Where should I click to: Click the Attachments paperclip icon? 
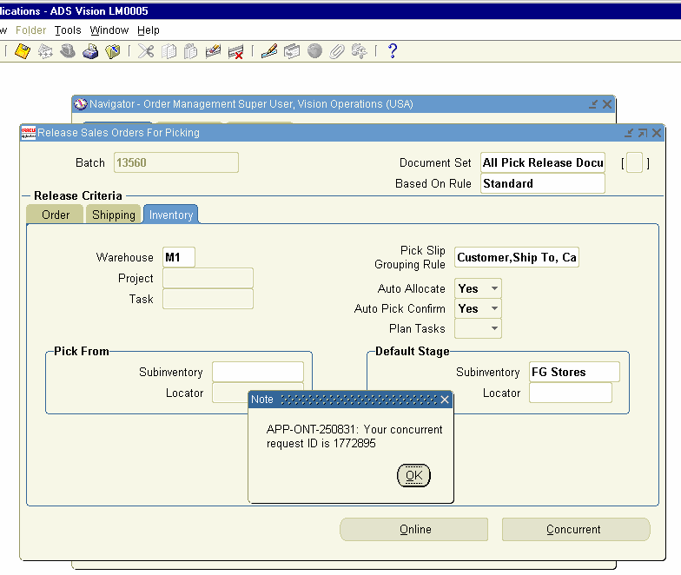click(x=337, y=51)
